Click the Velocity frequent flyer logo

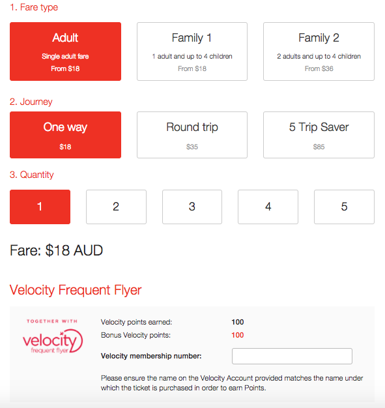click(x=53, y=337)
